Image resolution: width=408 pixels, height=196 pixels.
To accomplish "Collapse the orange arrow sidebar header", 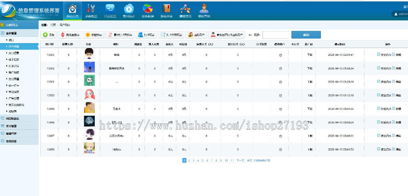I will click(19, 25).
